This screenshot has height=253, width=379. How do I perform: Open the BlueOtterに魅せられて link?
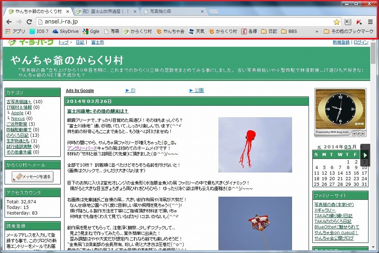click(x=337, y=227)
